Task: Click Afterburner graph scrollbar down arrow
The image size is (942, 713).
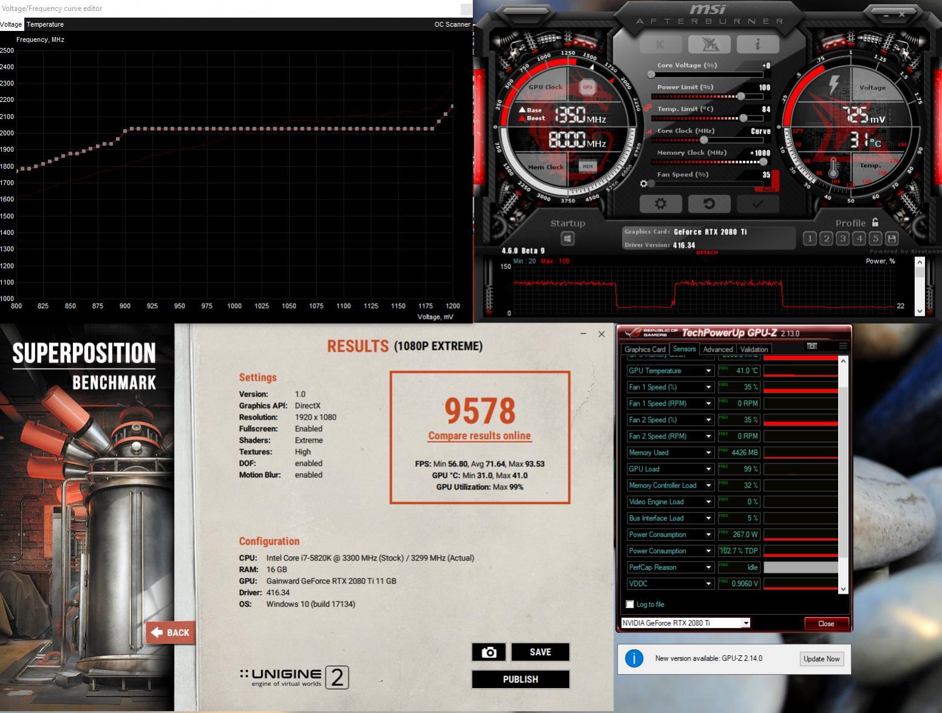Action: 920,311
